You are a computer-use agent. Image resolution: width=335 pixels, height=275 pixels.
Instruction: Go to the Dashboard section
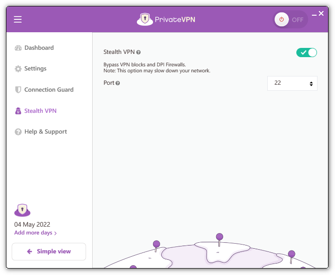pyautogui.click(x=39, y=48)
